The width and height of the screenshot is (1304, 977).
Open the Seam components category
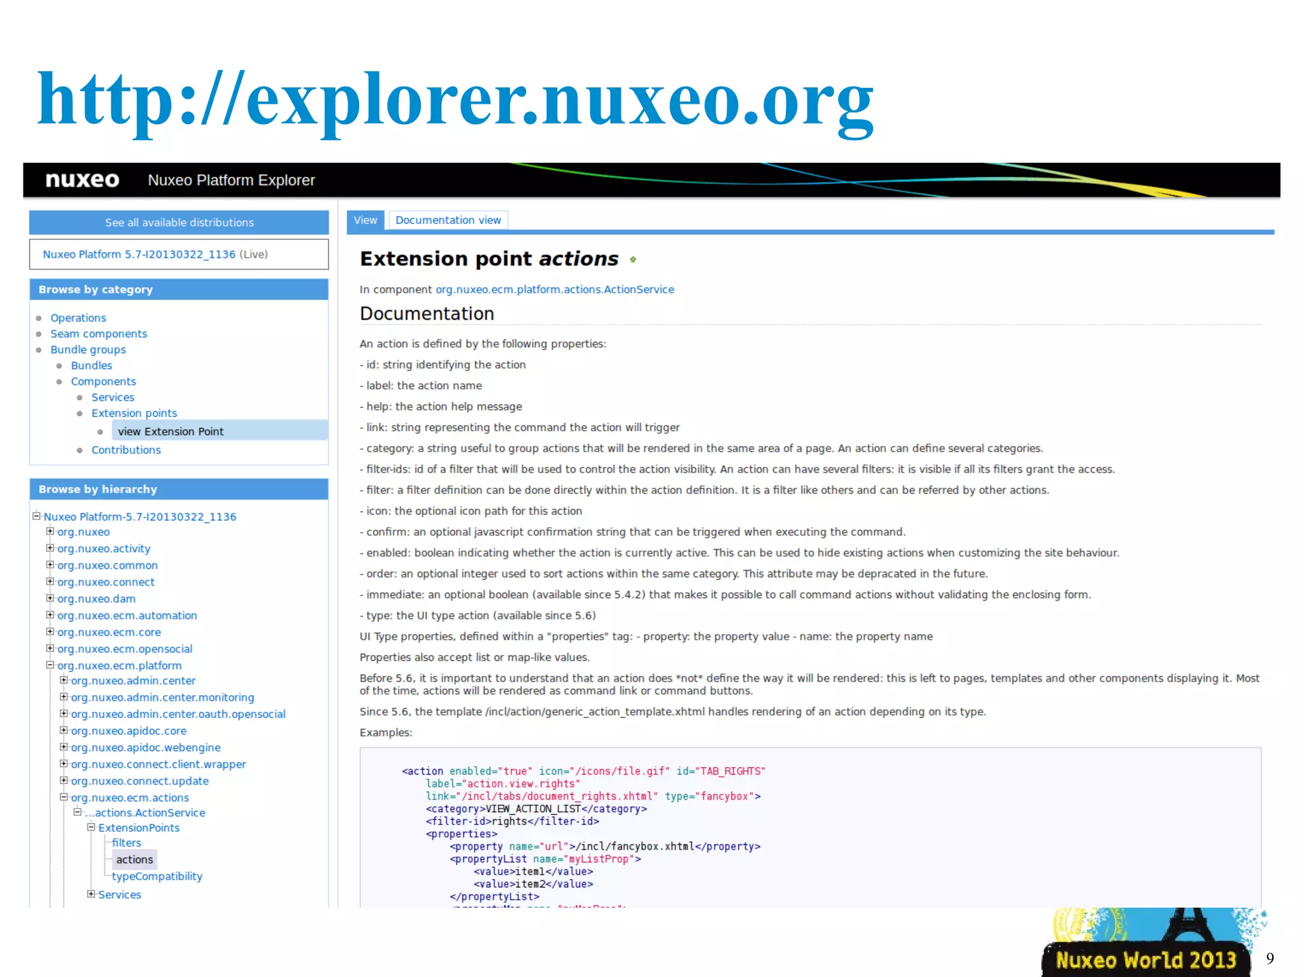tap(99, 334)
